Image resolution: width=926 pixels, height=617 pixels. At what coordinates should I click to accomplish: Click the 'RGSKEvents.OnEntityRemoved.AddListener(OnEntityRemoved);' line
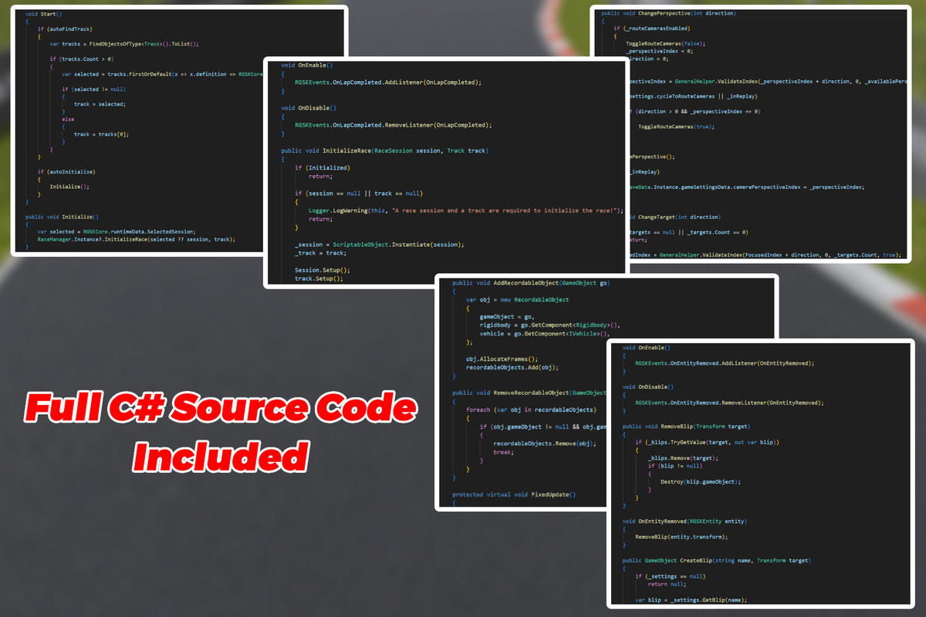pyautogui.click(x=725, y=362)
